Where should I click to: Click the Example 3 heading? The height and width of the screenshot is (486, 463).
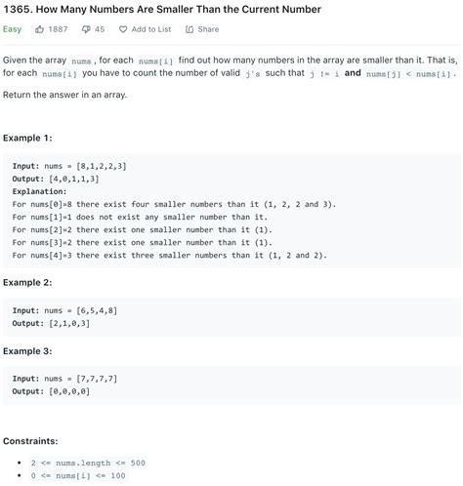tap(27, 351)
